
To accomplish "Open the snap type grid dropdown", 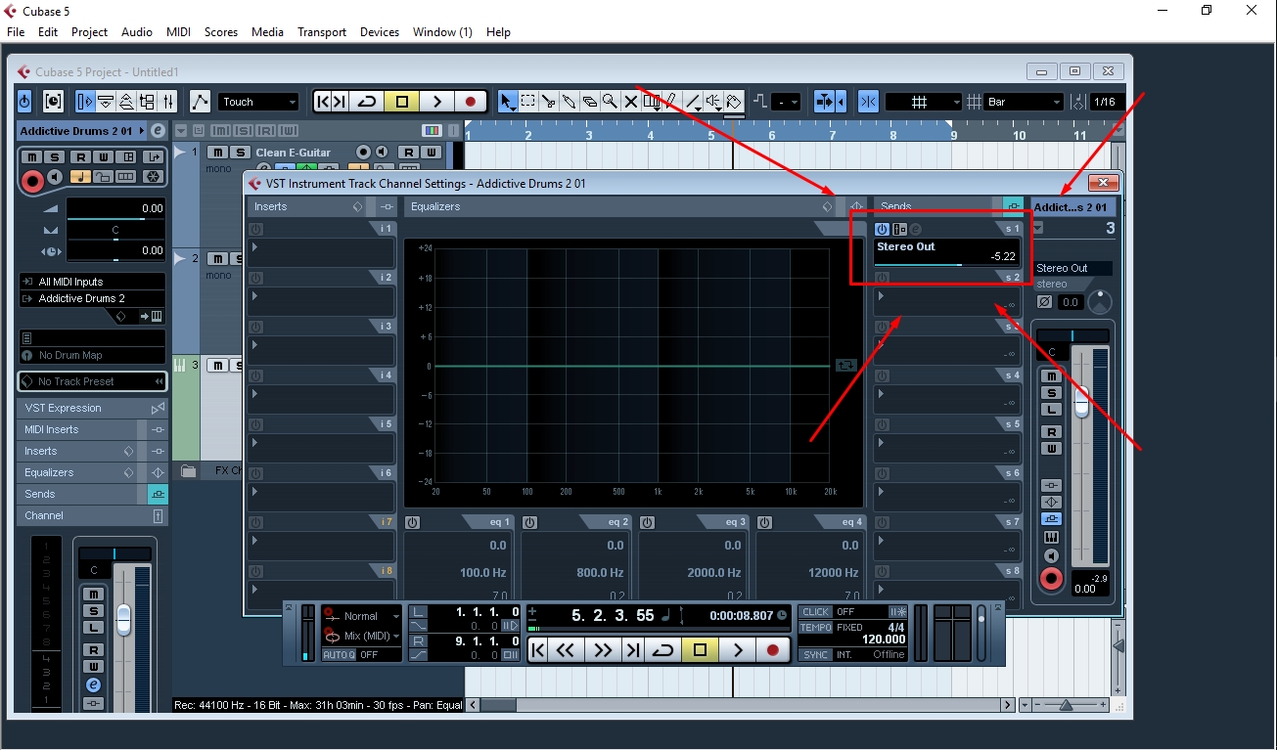I will tap(924, 102).
